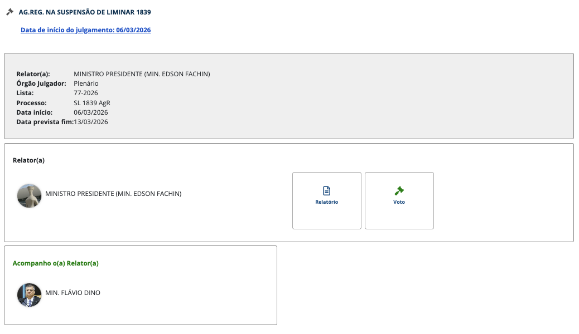Click the Acompanho o(a) Relator(a) heading
Image resolution: width=579 pixels, height=334 pixels.
click(x=55, y=263)
